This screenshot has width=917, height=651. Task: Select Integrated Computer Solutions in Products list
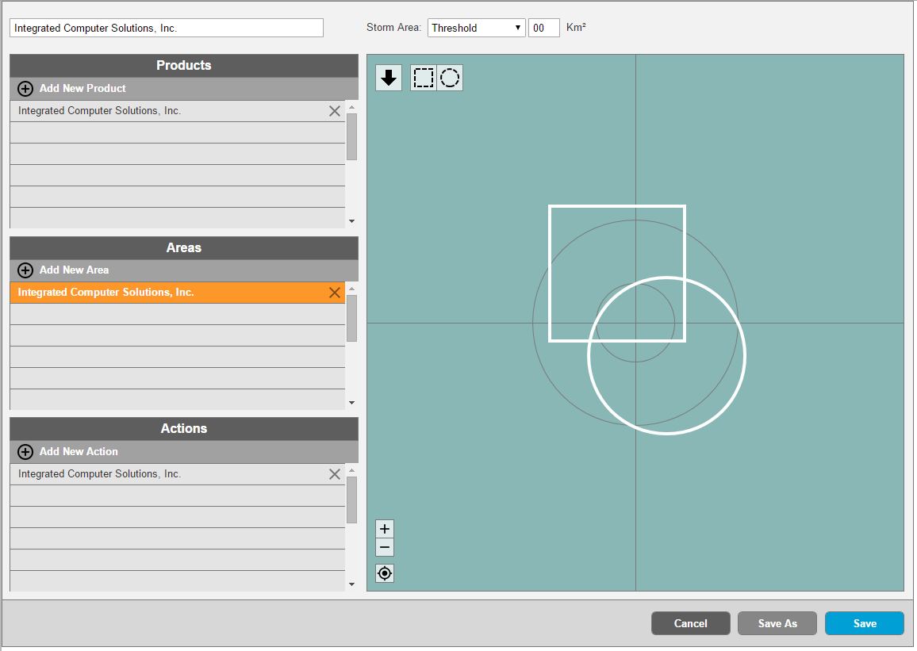(177, 111)
